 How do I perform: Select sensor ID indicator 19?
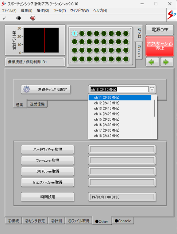104,50
